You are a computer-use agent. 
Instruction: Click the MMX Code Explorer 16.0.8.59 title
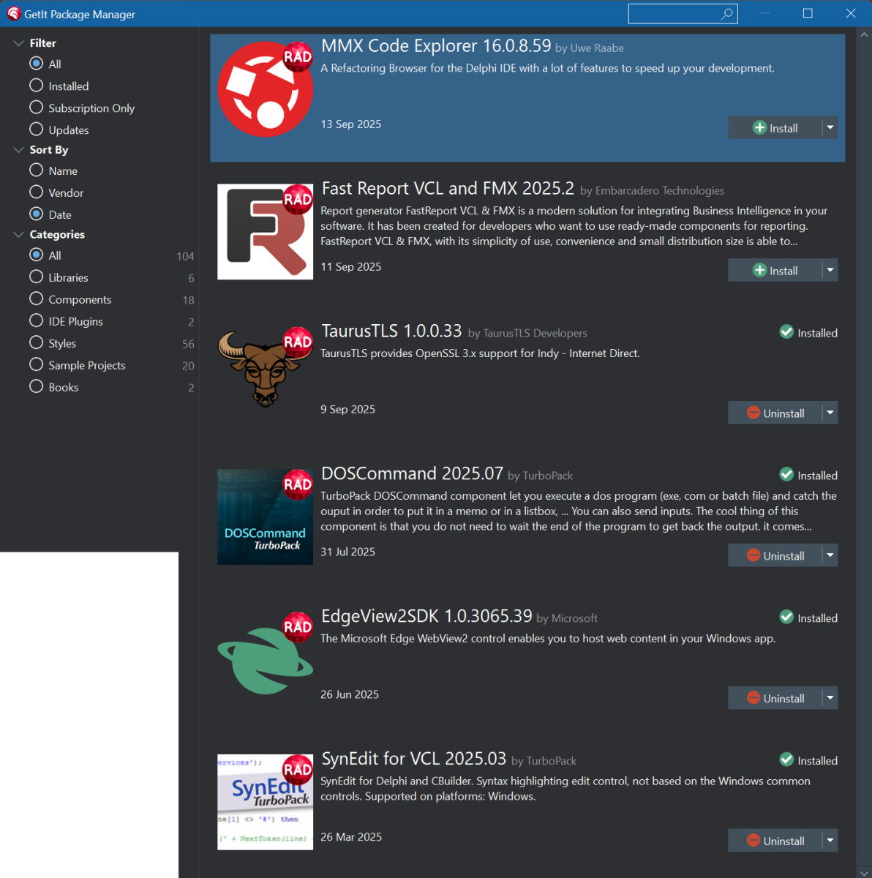436,45
